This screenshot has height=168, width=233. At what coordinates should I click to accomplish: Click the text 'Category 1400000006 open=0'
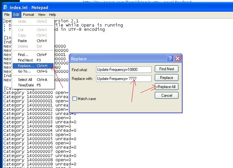point(37,143)
